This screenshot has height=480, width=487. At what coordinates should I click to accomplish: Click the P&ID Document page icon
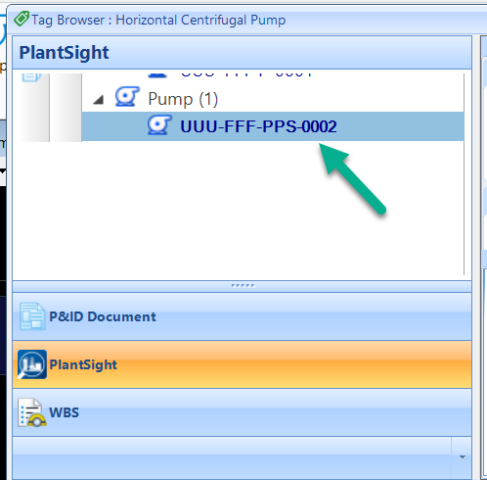coord(32,316)
